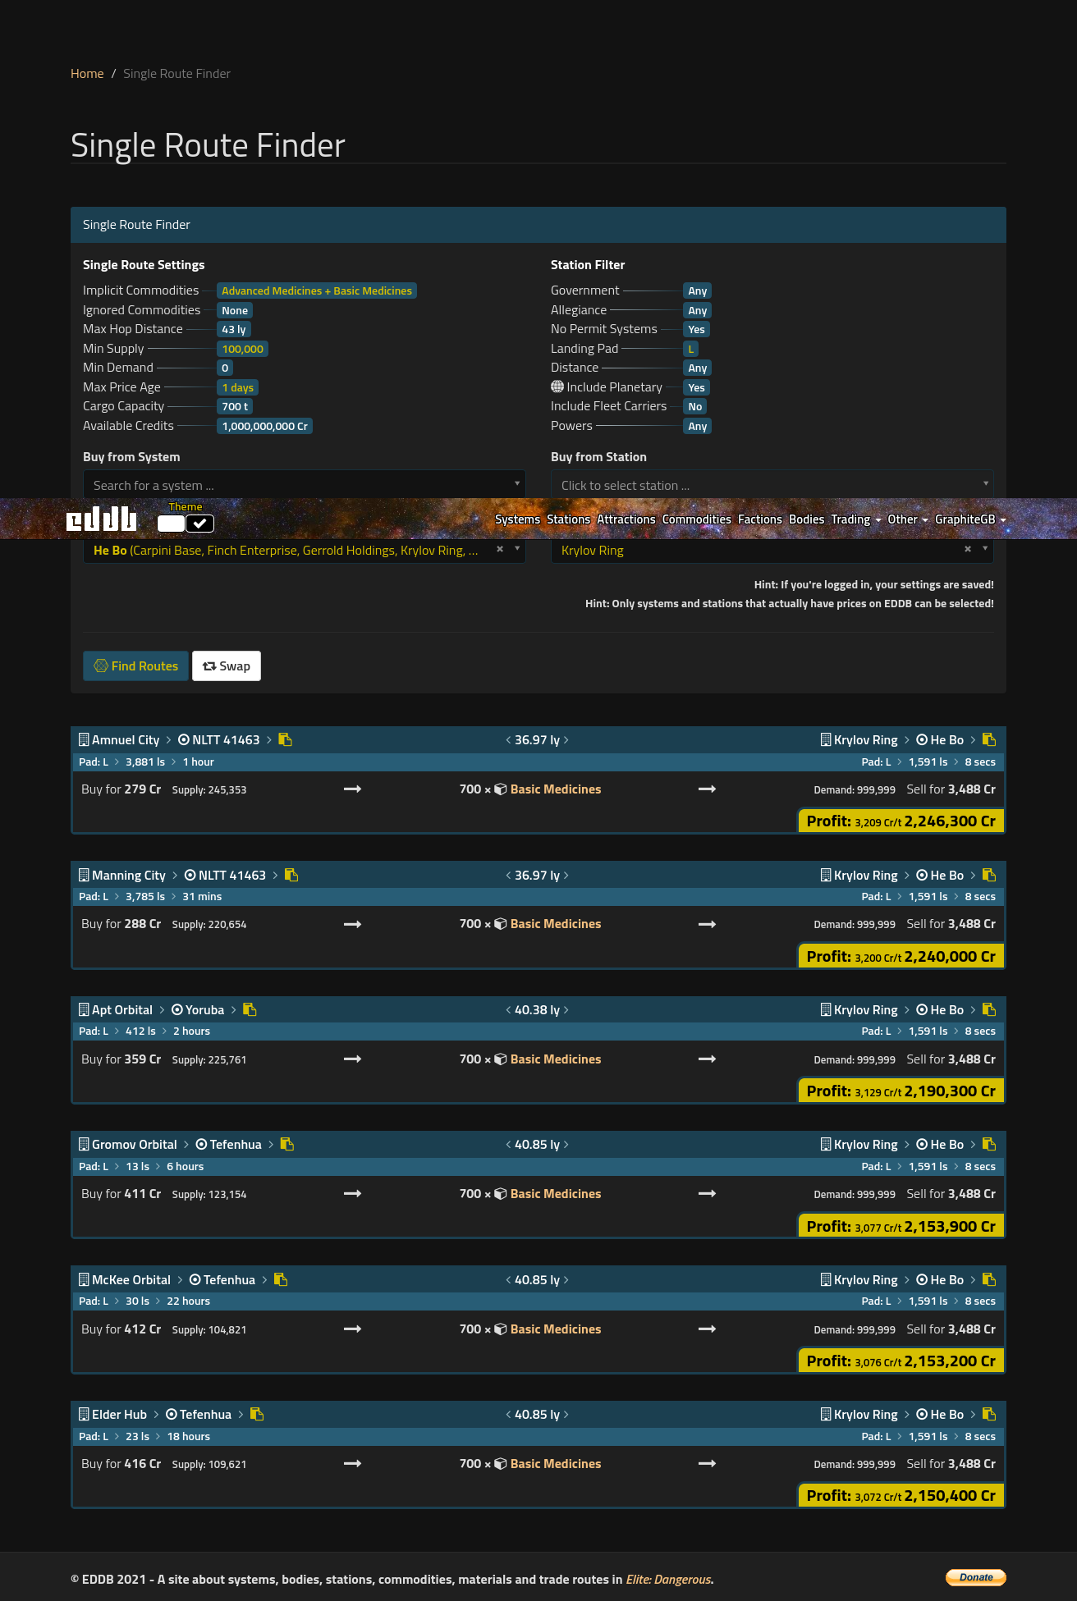The height and width of the screenshot is (1601, 1077).
Task: Copy He Bo name in McKee Orbital route
Action: (989, 1279)
